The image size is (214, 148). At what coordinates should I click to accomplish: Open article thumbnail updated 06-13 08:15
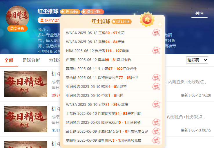[x=26, y=119]
